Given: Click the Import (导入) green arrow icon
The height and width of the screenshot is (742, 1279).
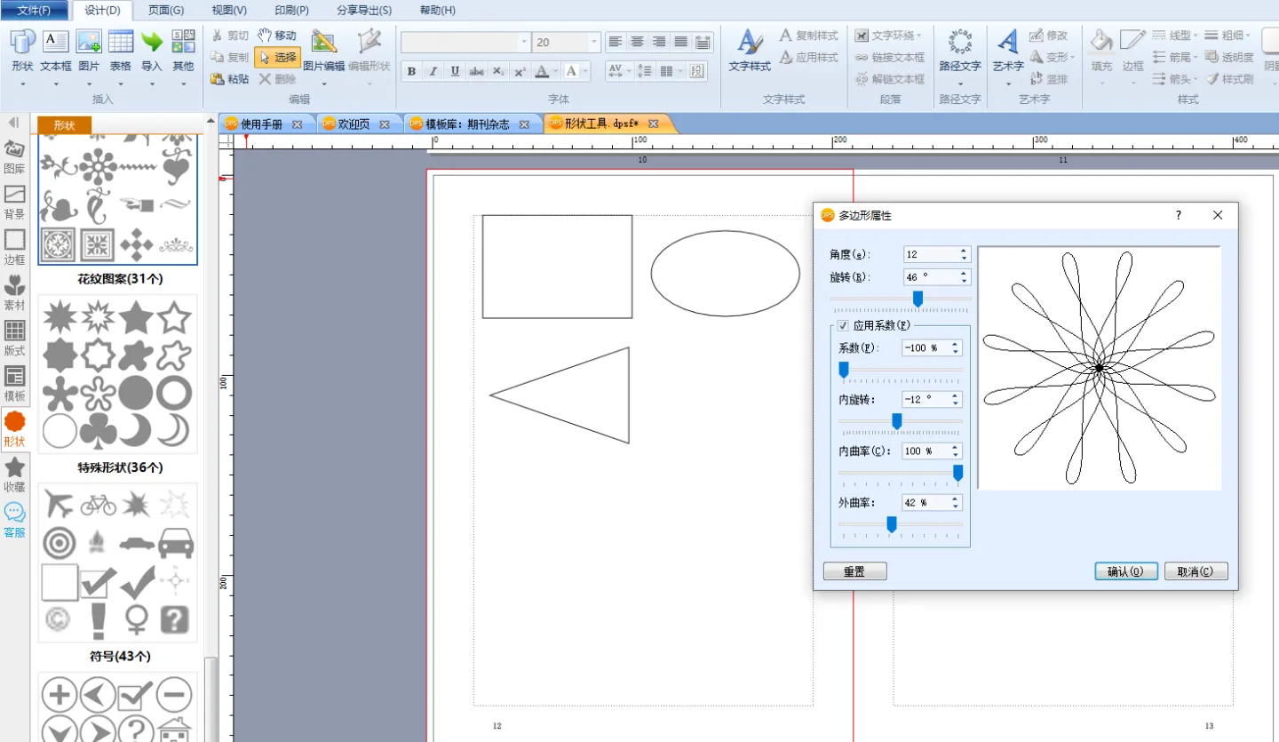Looking at the screenshot, I should click(152, 43).
